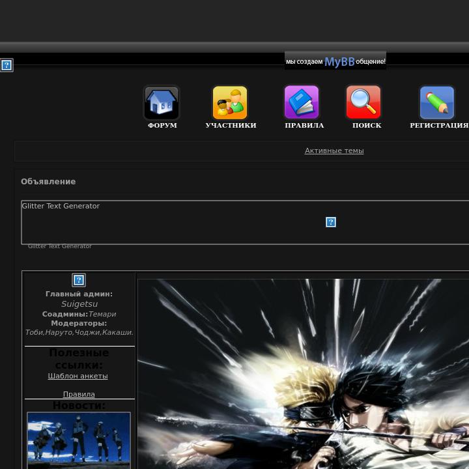Viewport: 469px width, 469px height.
Task: Click the broken image icon in the top-left corner
Action: [7, 65]
